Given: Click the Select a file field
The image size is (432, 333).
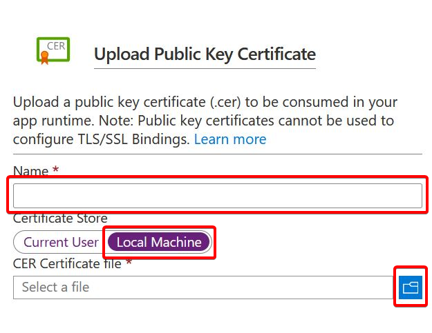Looking at the screenshot, I should [203, 287].
